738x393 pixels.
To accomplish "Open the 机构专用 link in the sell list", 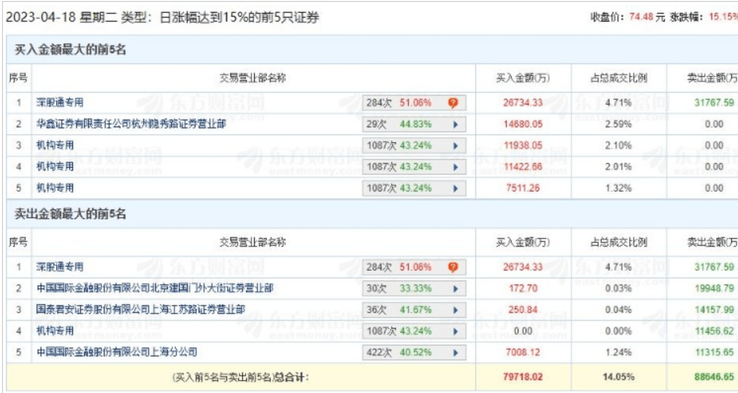I will pyautogui.click(x=55, y=331).
